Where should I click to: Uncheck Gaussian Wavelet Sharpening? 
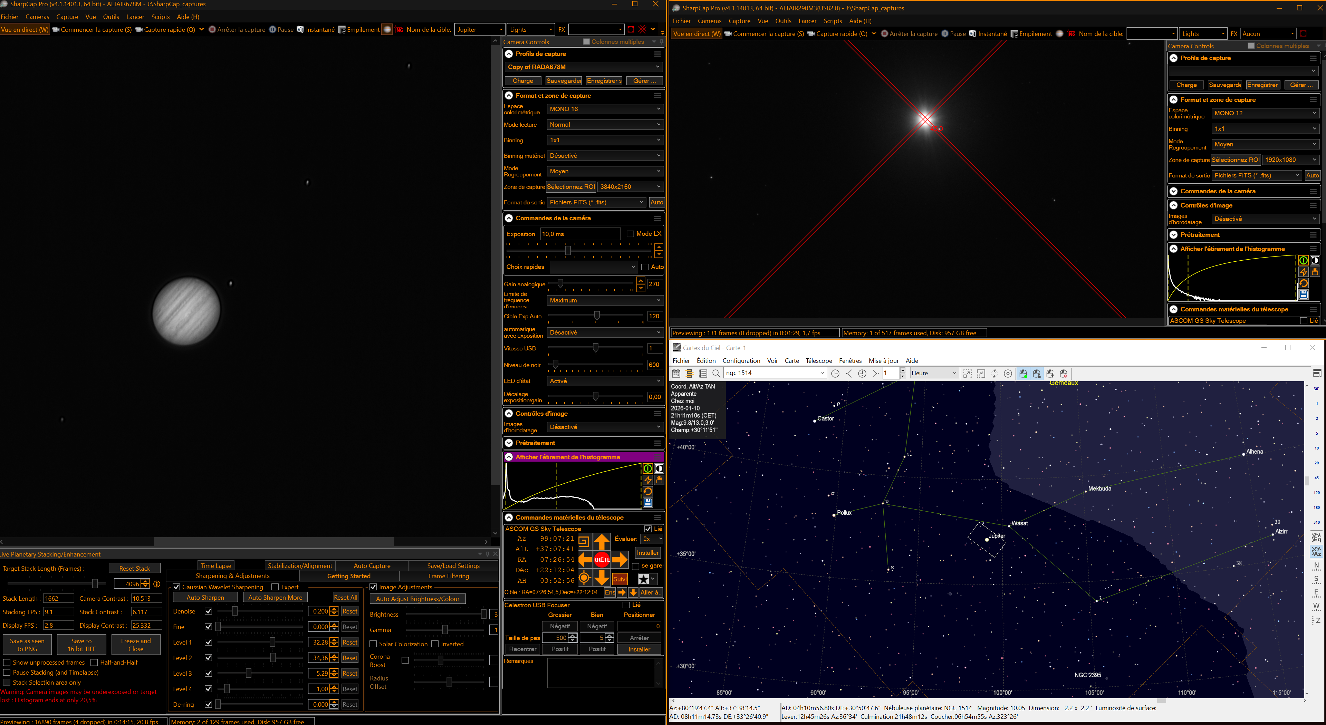[176, 587]
